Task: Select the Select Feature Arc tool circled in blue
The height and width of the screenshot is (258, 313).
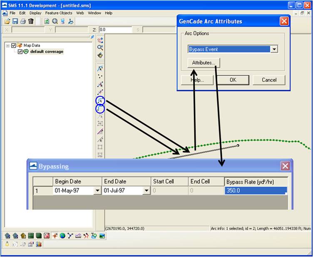Action: [100, 101]
